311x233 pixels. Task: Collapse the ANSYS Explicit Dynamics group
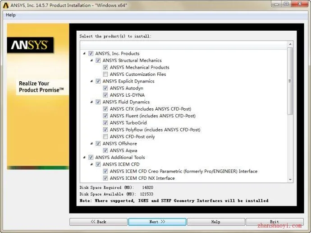[91, 81]
